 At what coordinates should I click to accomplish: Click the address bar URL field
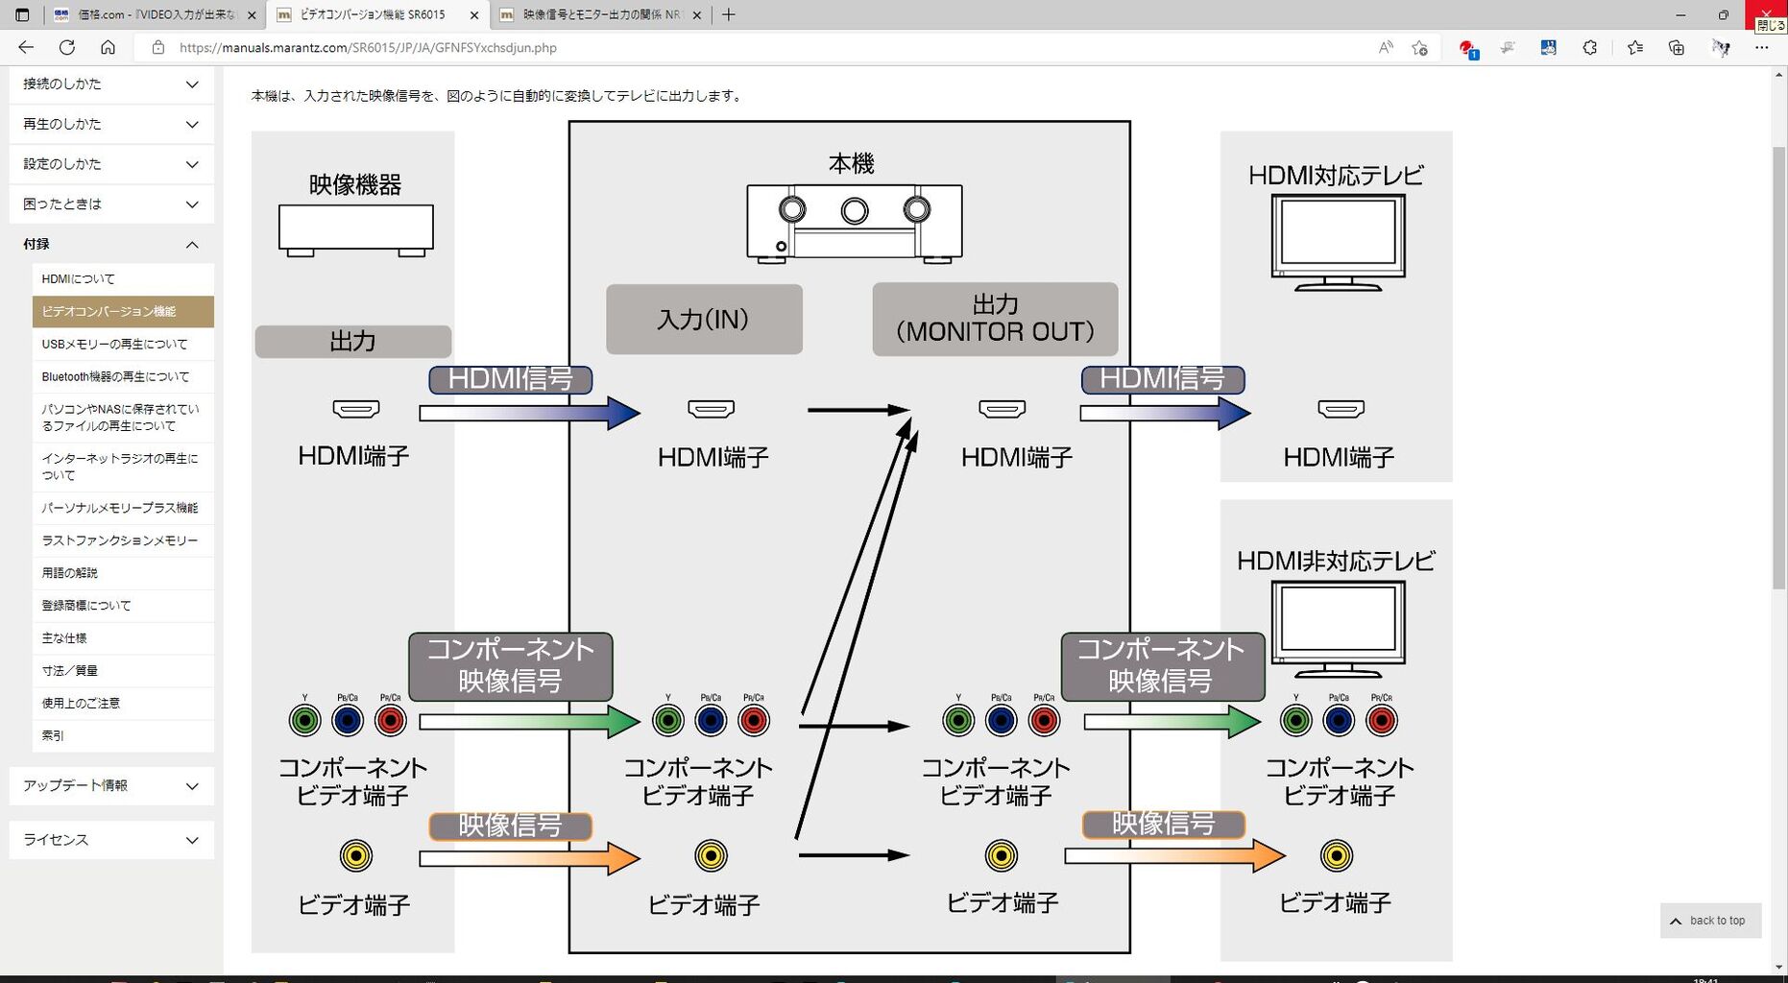[x=768, y=47]
